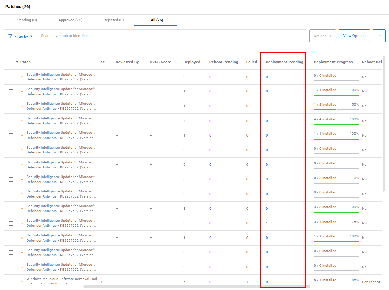Click orange caret icon in the 1 / 2 installed row
Screen dimensions: 389x290
click(22, 106)
